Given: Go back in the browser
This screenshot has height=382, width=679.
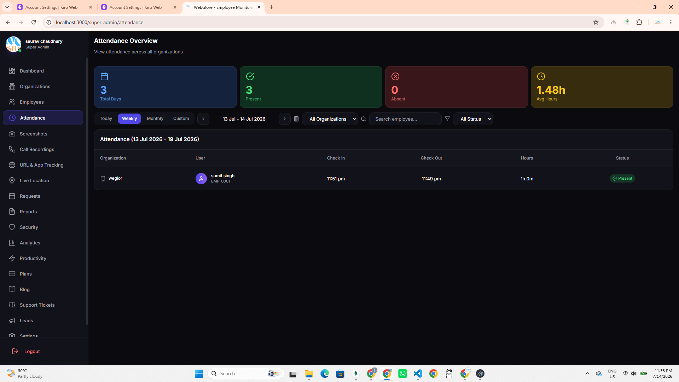Looking at the screenshot, I should click(8, 22).
